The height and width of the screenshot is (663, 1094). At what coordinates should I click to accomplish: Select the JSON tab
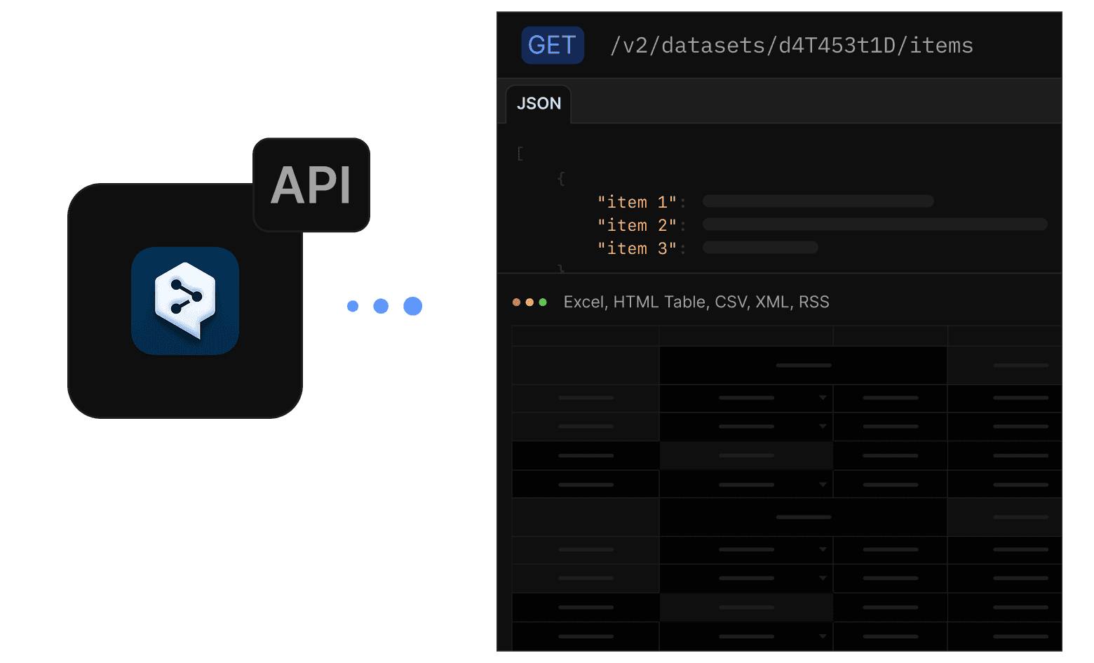[539, 104]
